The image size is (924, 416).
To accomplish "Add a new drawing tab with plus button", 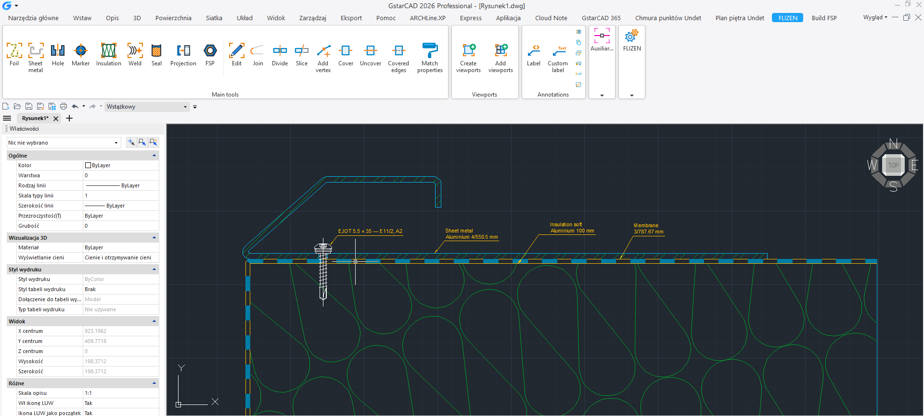I will click(x=69, y=118).
